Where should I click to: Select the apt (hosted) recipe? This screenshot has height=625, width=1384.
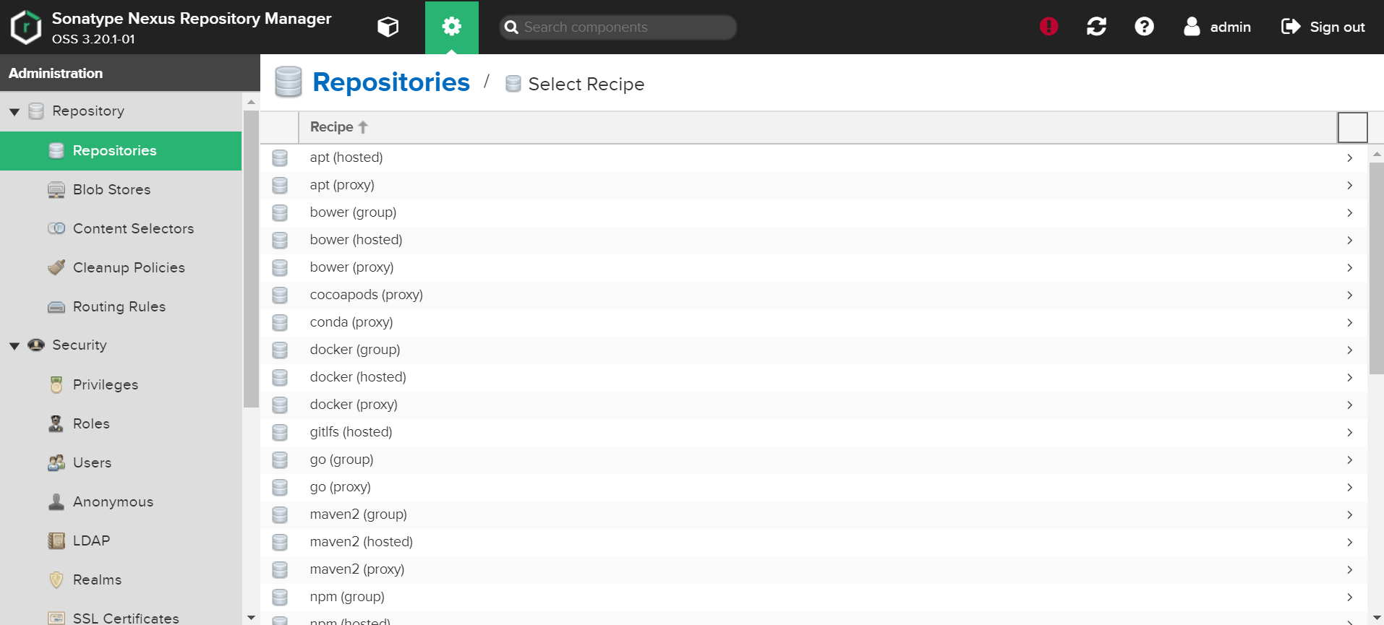pos(813,158)
